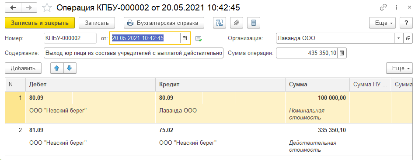415x160 pixels.
Task: Print Бухгалтерская справка
Action: click(x=164, y=23)
